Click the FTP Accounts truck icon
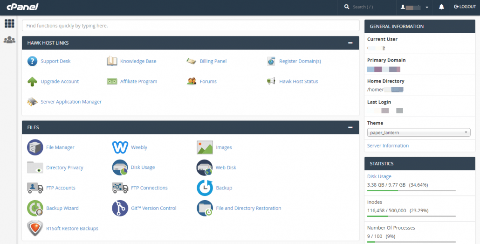The width and height of the screenshot is (480, 244). click(x=35, y=188)
